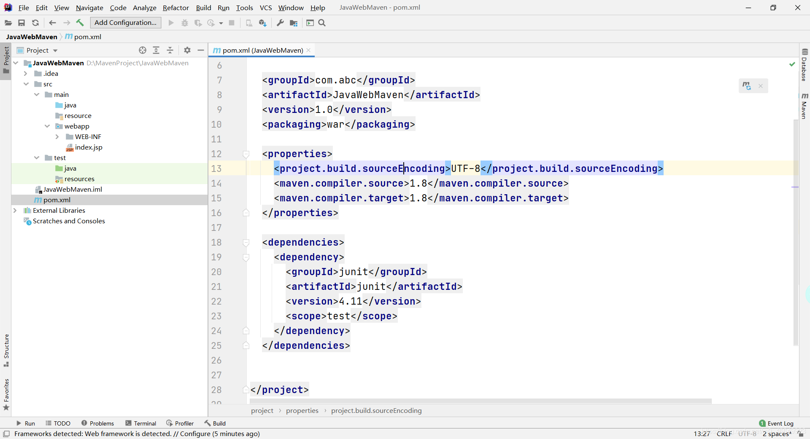Open the Problems tool window
Viewport: 810px width, 439px height.
[x=97, y=423]
